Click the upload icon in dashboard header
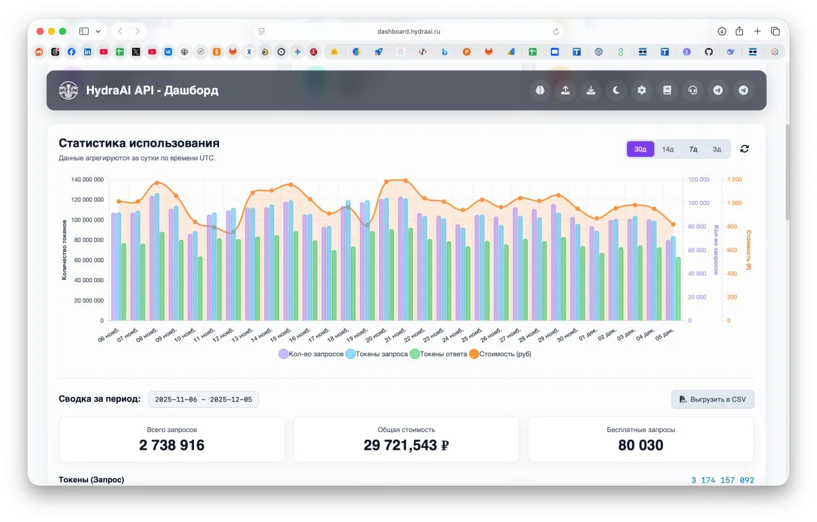The height and width of the screenshot is (522, 817). 566,91
